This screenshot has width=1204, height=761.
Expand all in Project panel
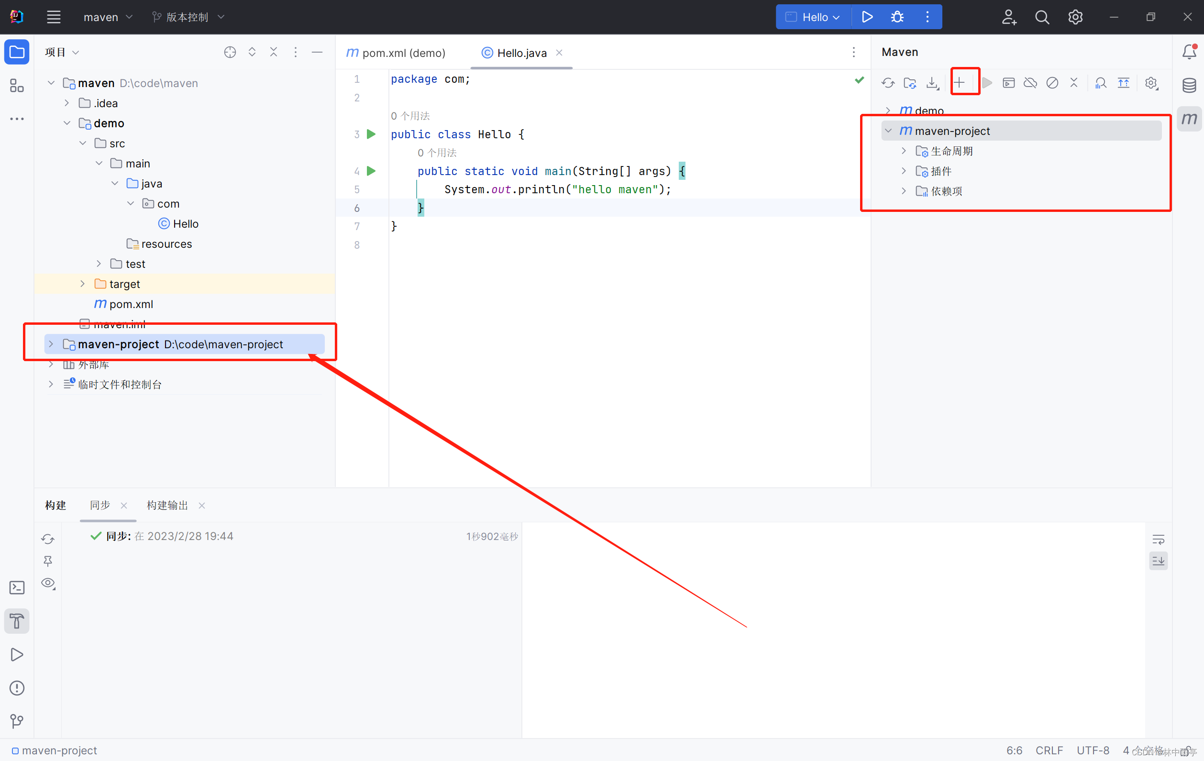[x=252, y=52]
